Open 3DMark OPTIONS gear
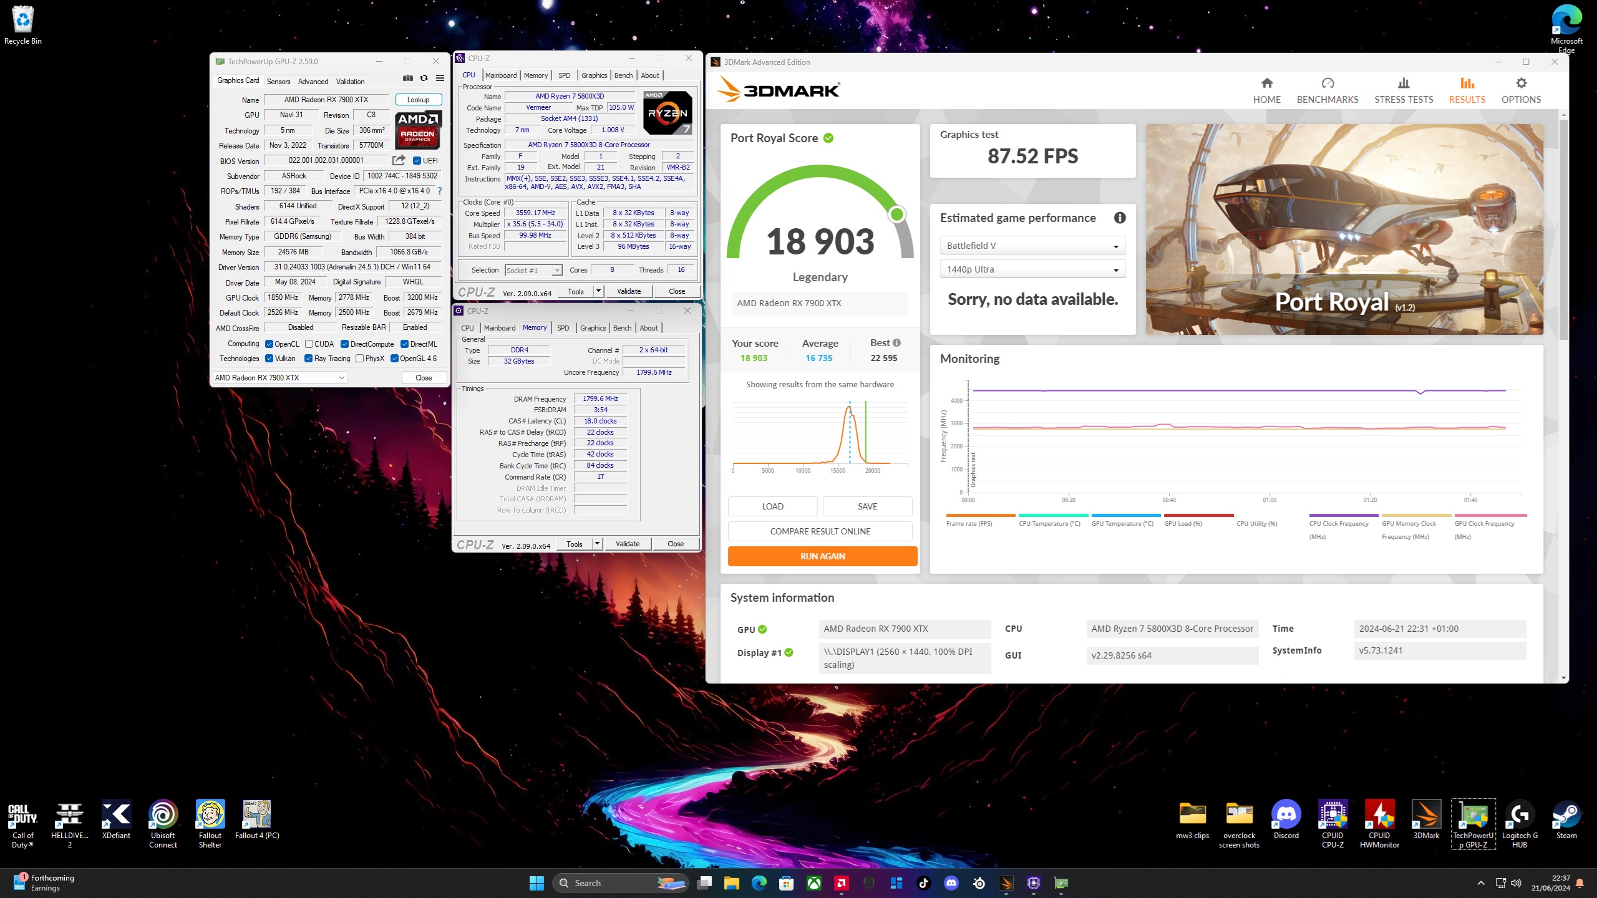The width and height of the screenshot is (1597, 898). [x=1521, y=91]
